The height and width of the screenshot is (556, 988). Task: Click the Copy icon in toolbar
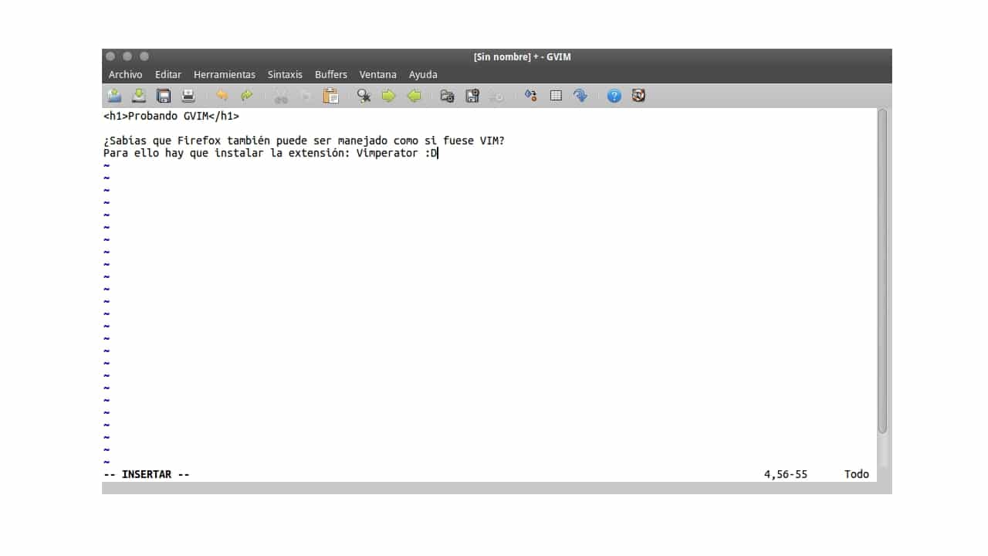[306, 96]
